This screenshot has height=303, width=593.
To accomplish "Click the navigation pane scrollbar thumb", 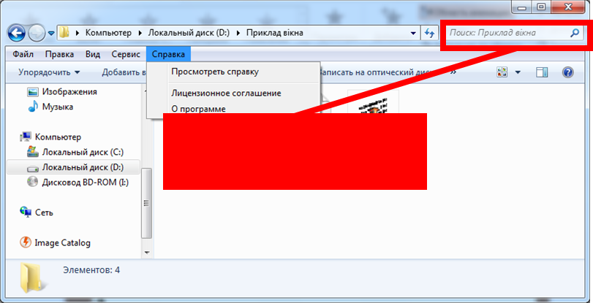I will point(147,203).
